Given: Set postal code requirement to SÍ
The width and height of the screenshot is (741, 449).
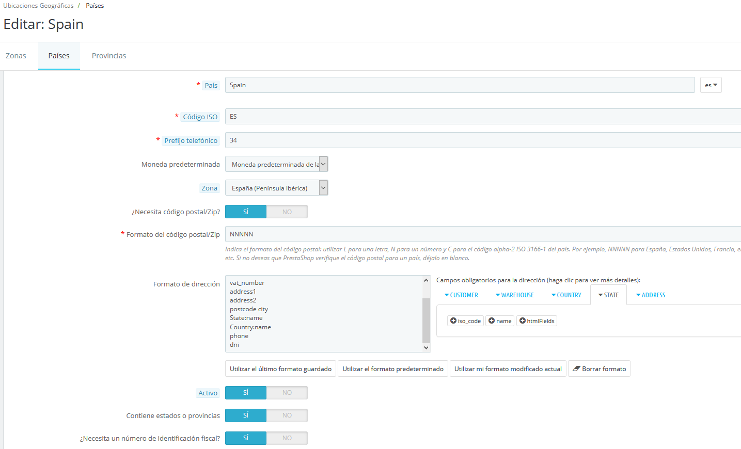Looking at the screenshot, I should coord(246,212).
